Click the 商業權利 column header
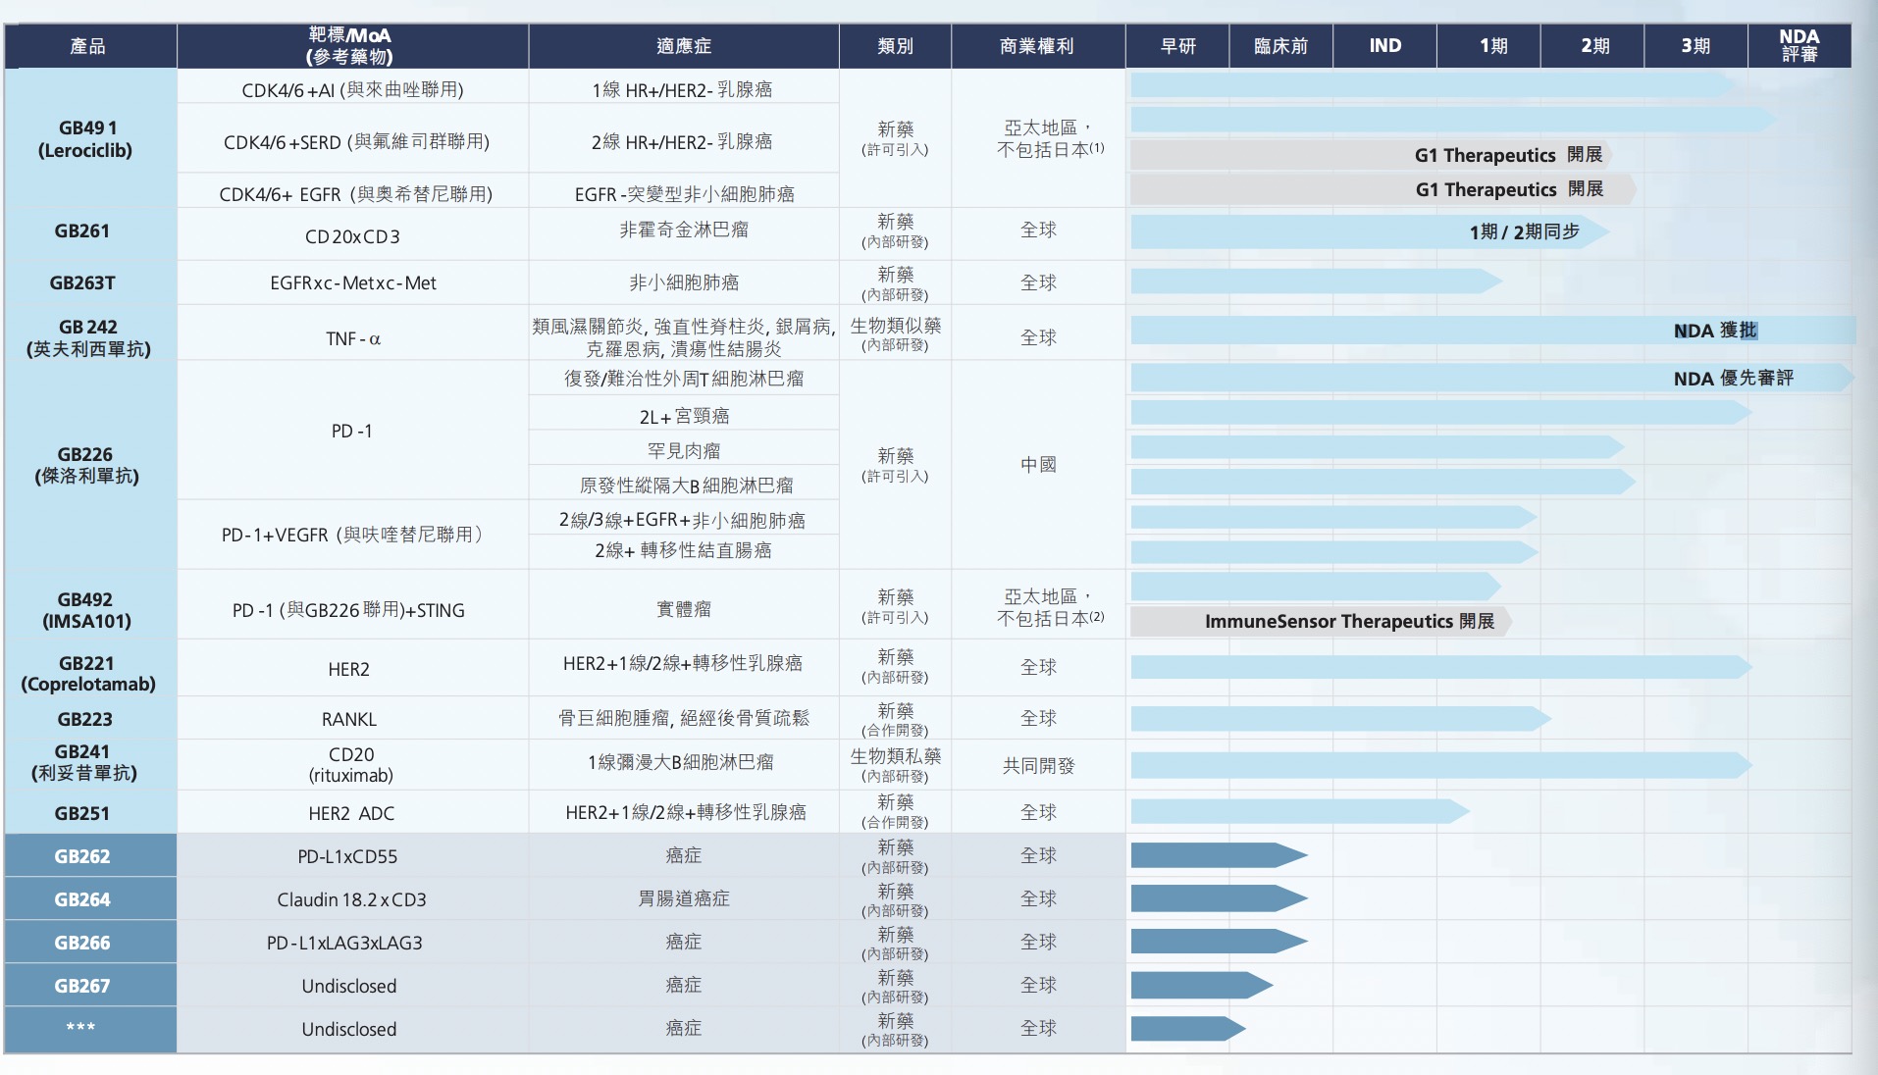 [x=1038, y=46]
